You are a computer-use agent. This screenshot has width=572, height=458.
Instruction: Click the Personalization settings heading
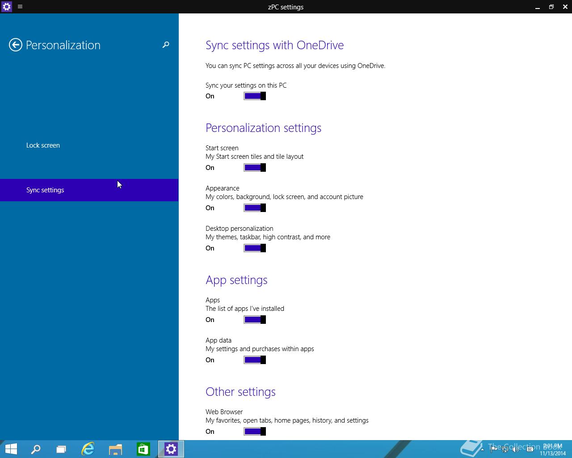tap(263, 128)
